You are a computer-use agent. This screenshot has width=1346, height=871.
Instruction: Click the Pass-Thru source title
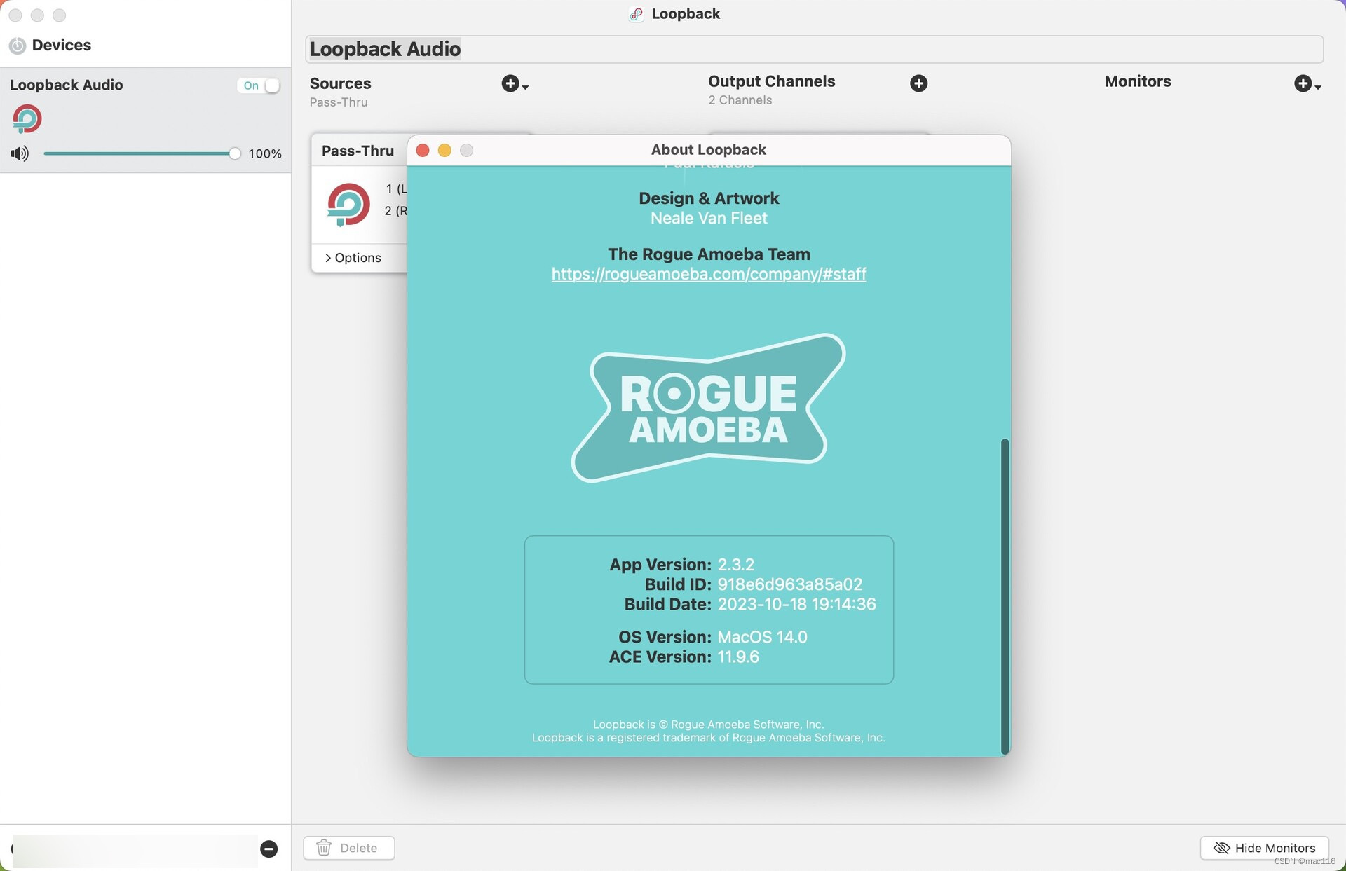(358, 151)
